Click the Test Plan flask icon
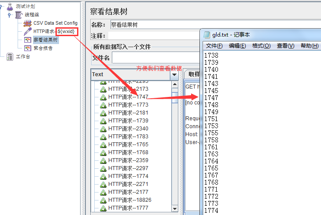Image resolution: width=321 pixels, height=215 pixels. pyautogui.click(x=10, y=7)
